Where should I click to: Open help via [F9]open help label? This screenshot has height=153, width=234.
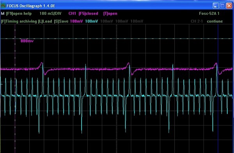click(x=19, y=14)
